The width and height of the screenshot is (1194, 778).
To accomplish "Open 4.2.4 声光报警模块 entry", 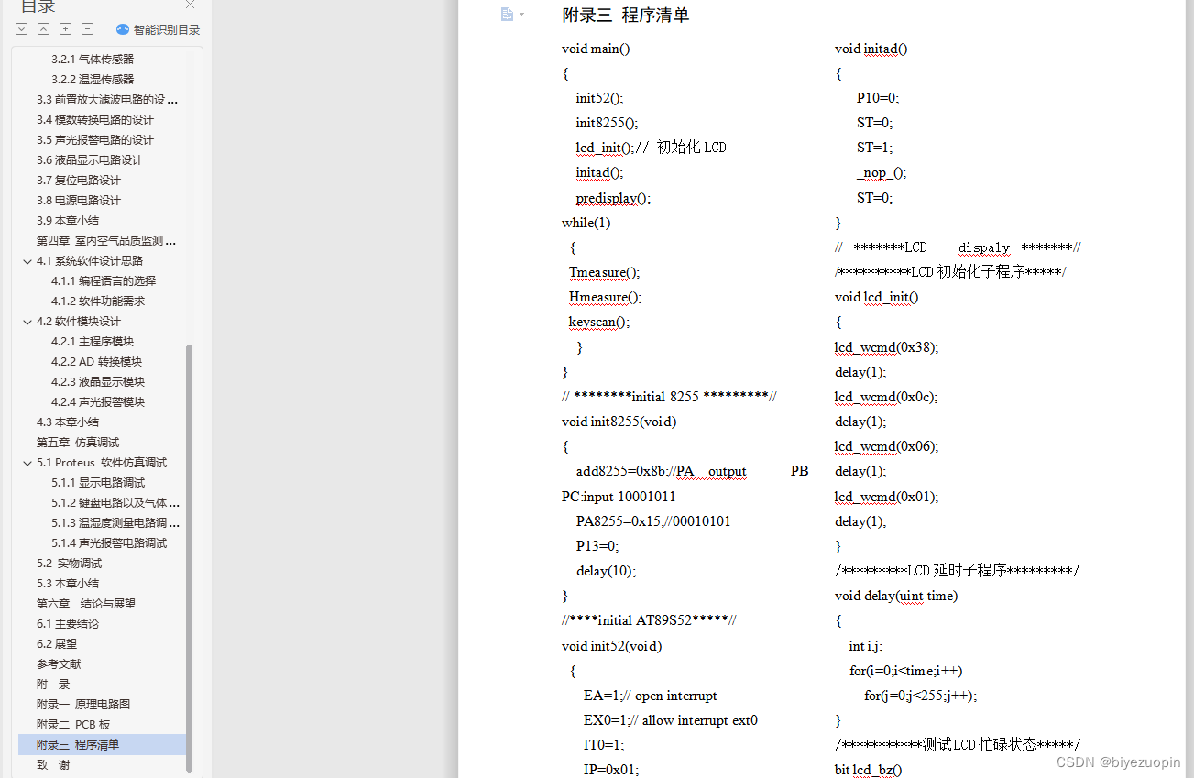I will pos(98,402).
